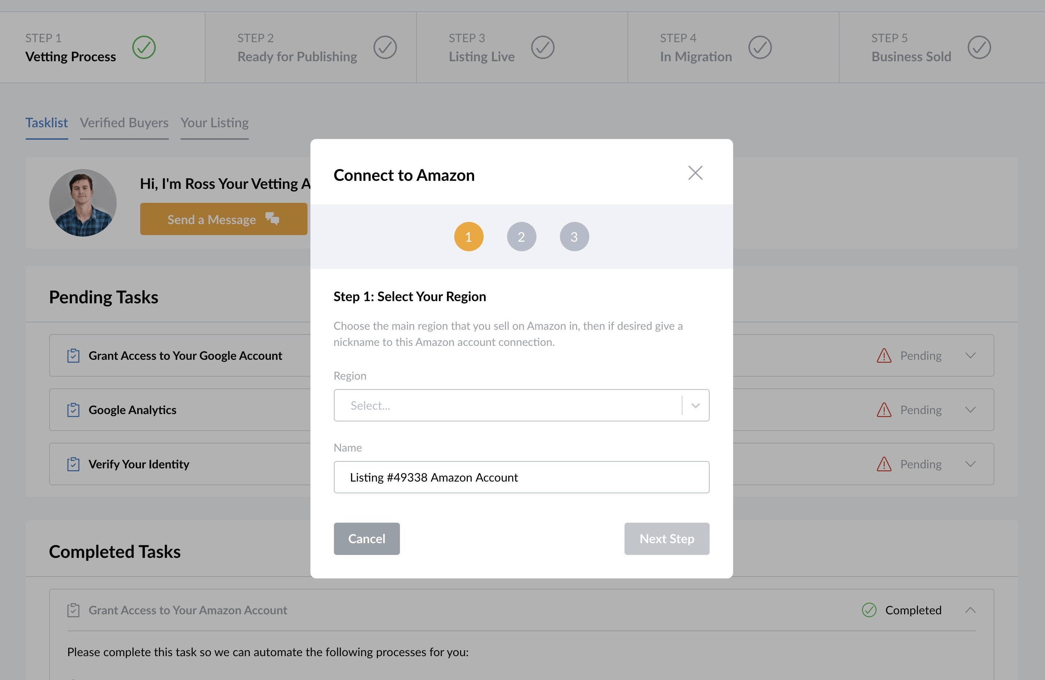Click clipboard icon beside Verify Your Identity
This screenshot has width=1045, height=680.
[x=73, y=464]
